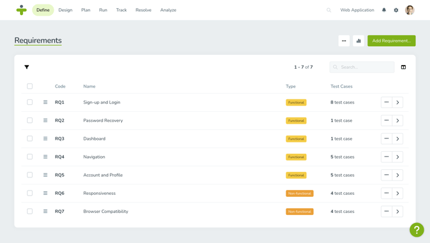Open the '4 test cases' link for Responsiveness

pos(342,193)
